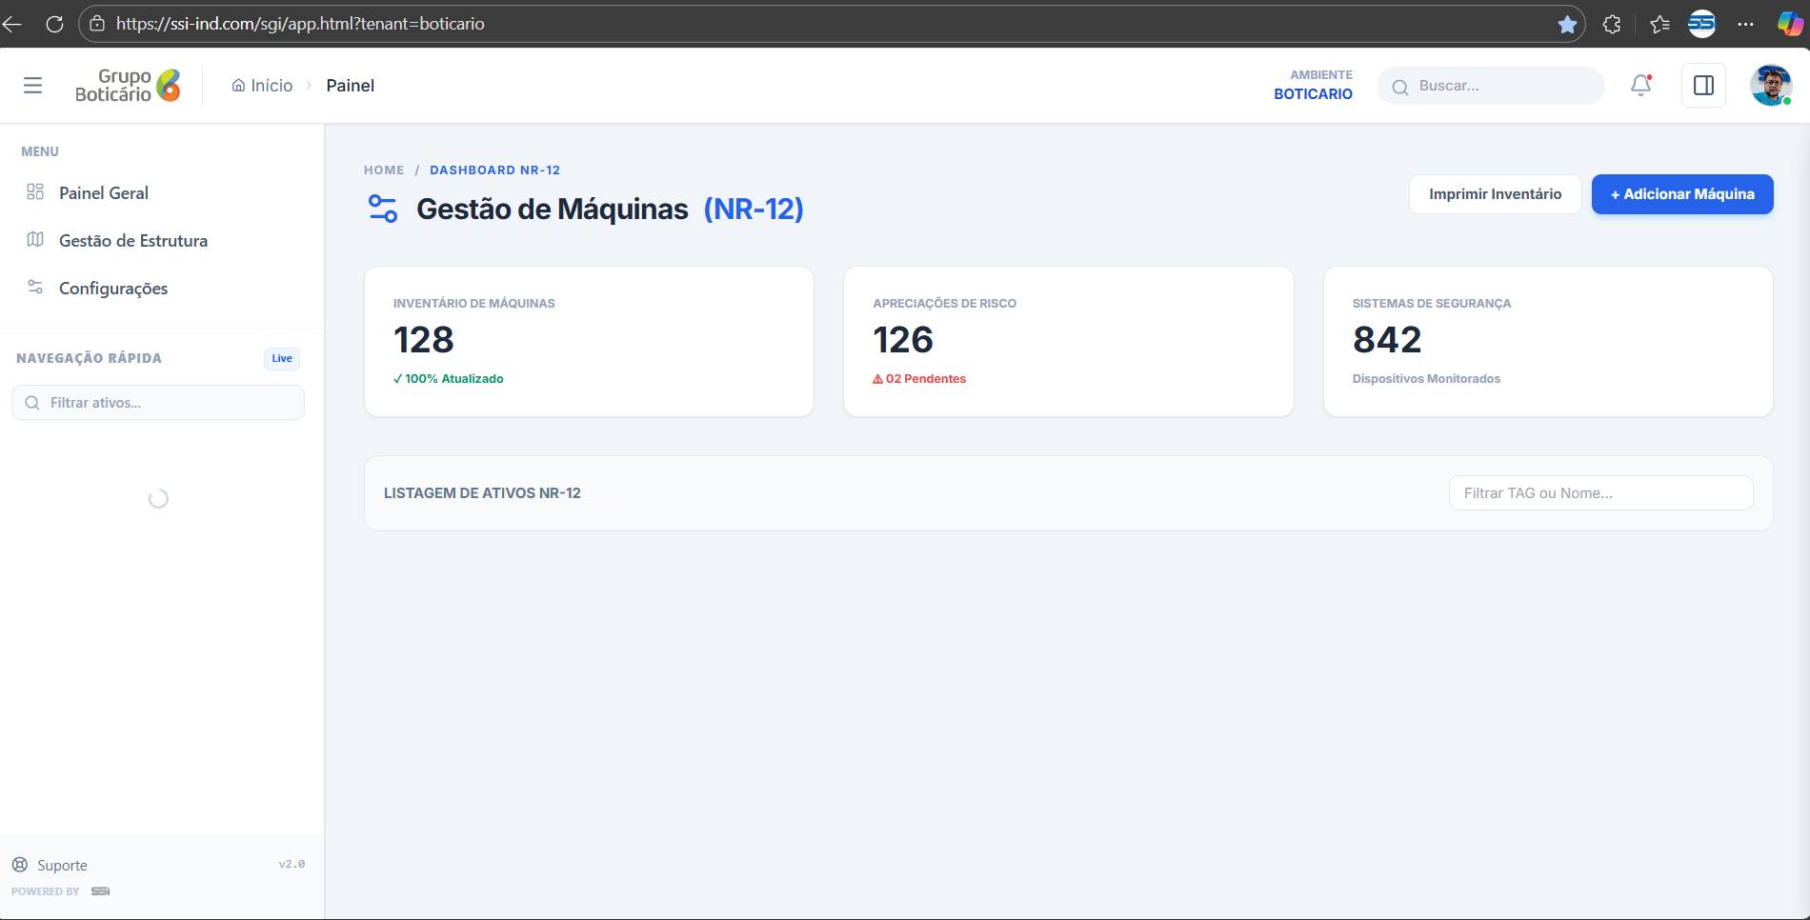The image size is (1810, 920).
Task: Click the Painel breadcrumb
Action: (x=351, y=86)
